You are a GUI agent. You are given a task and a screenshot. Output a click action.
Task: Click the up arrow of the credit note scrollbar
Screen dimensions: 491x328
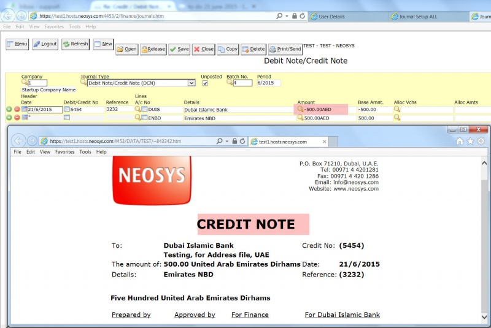(x=484, y=163)
